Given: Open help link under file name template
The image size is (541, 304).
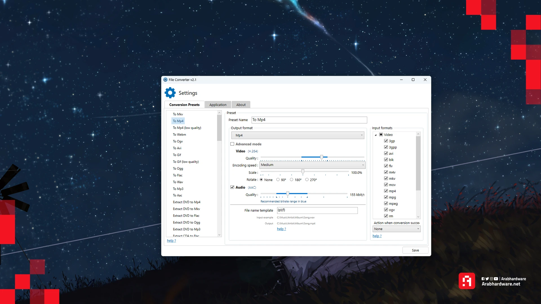Looking at the screenshot, I should (x=281, y=229).
